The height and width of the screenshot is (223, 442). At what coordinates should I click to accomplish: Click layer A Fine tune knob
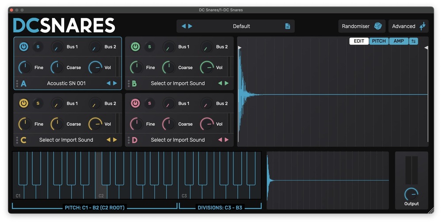(25, 67)
